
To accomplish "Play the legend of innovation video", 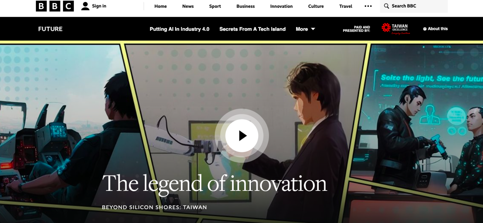I will tap(242, 136).
